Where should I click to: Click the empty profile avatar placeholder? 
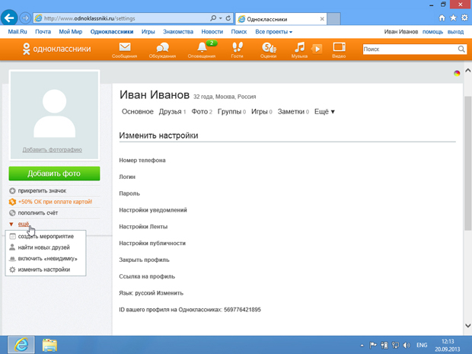55,115
